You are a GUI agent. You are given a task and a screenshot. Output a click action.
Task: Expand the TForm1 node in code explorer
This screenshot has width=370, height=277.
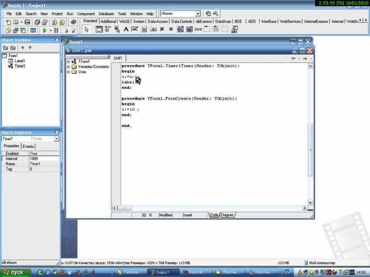pyautogui.click(x=68, y=62)
